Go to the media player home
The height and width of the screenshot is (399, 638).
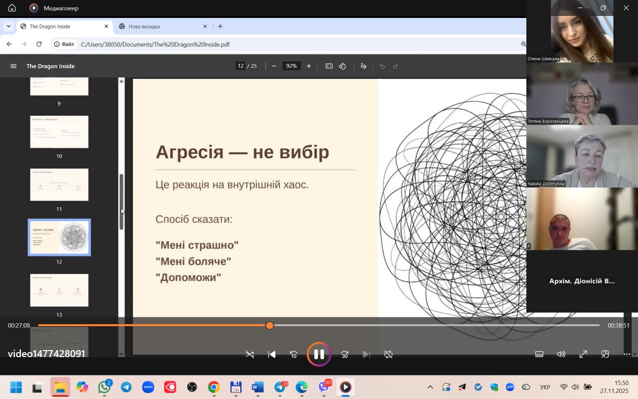pos(12,8)
